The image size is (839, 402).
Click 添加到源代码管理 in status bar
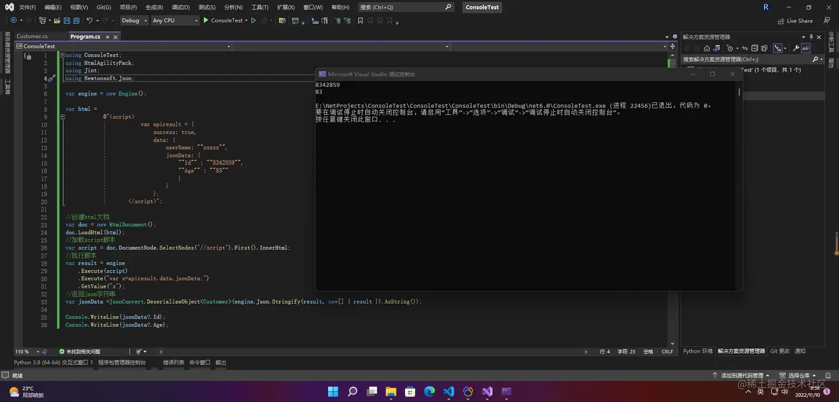pos(741,375)
